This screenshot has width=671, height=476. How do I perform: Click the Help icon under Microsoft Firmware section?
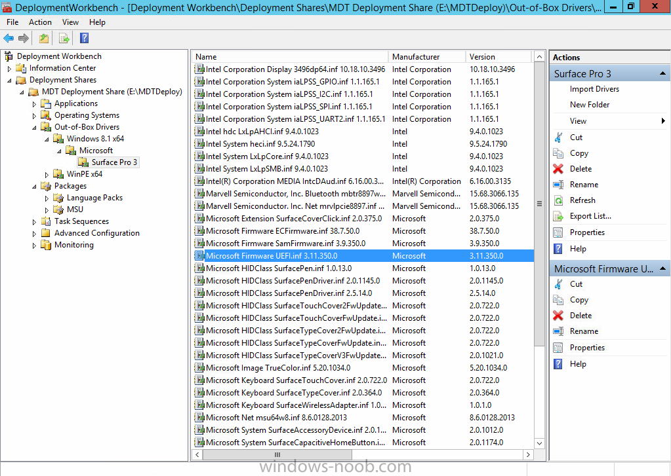click(558, 364)
